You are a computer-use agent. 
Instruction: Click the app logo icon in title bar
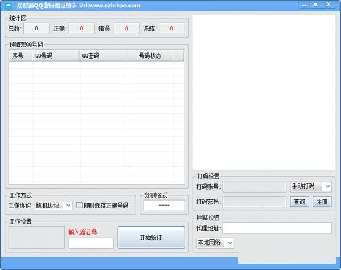[x=7, y=5]
